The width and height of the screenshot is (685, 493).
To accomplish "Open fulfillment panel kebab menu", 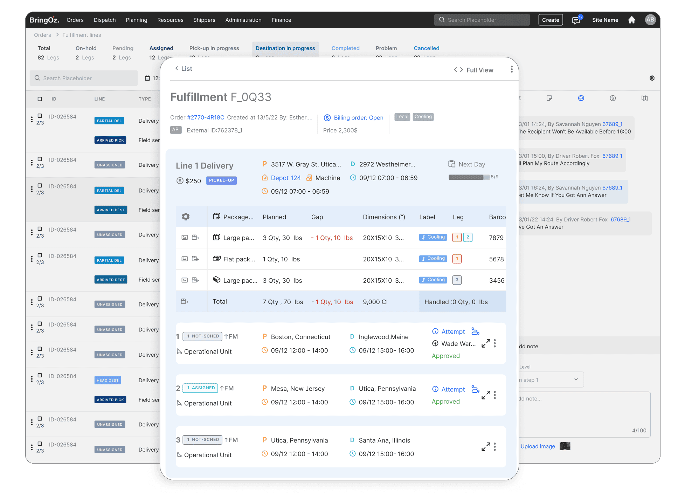I will coord(512,69).
